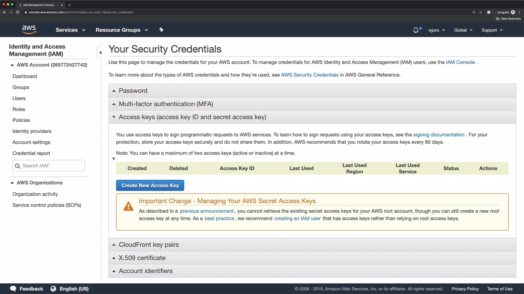524x294 pixels.
Task: Click the Feedback speech bubble icon
Action: (x=13, y=289)
